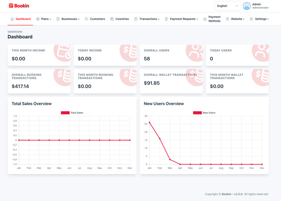Expand the Plans menu

click(43, 19)
